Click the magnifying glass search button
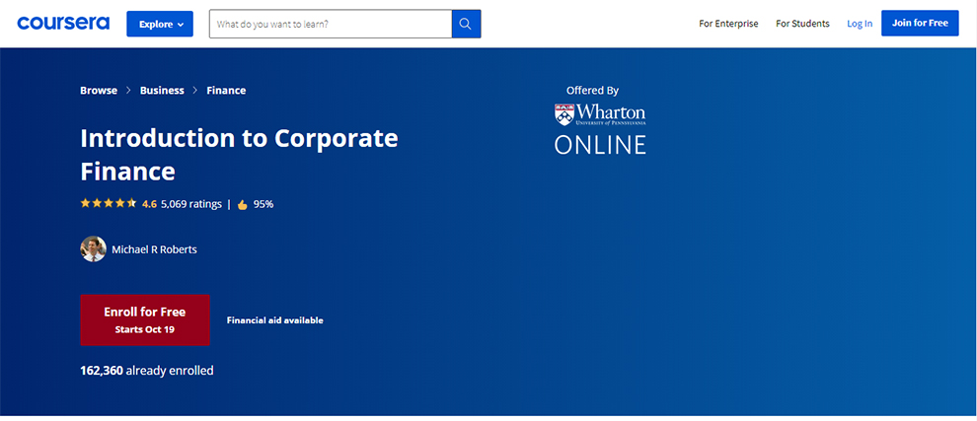977x421 pixels. [466, 24]
